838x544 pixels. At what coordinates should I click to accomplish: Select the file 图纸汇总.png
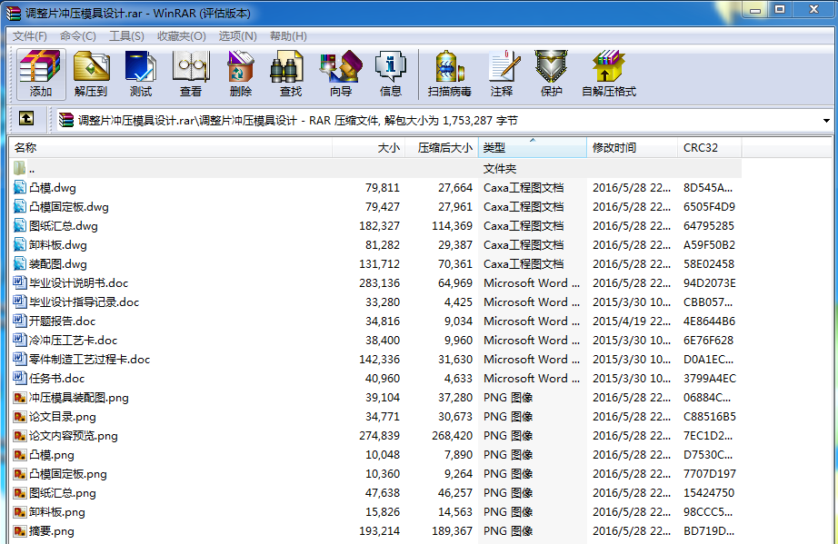click(63, 493)
